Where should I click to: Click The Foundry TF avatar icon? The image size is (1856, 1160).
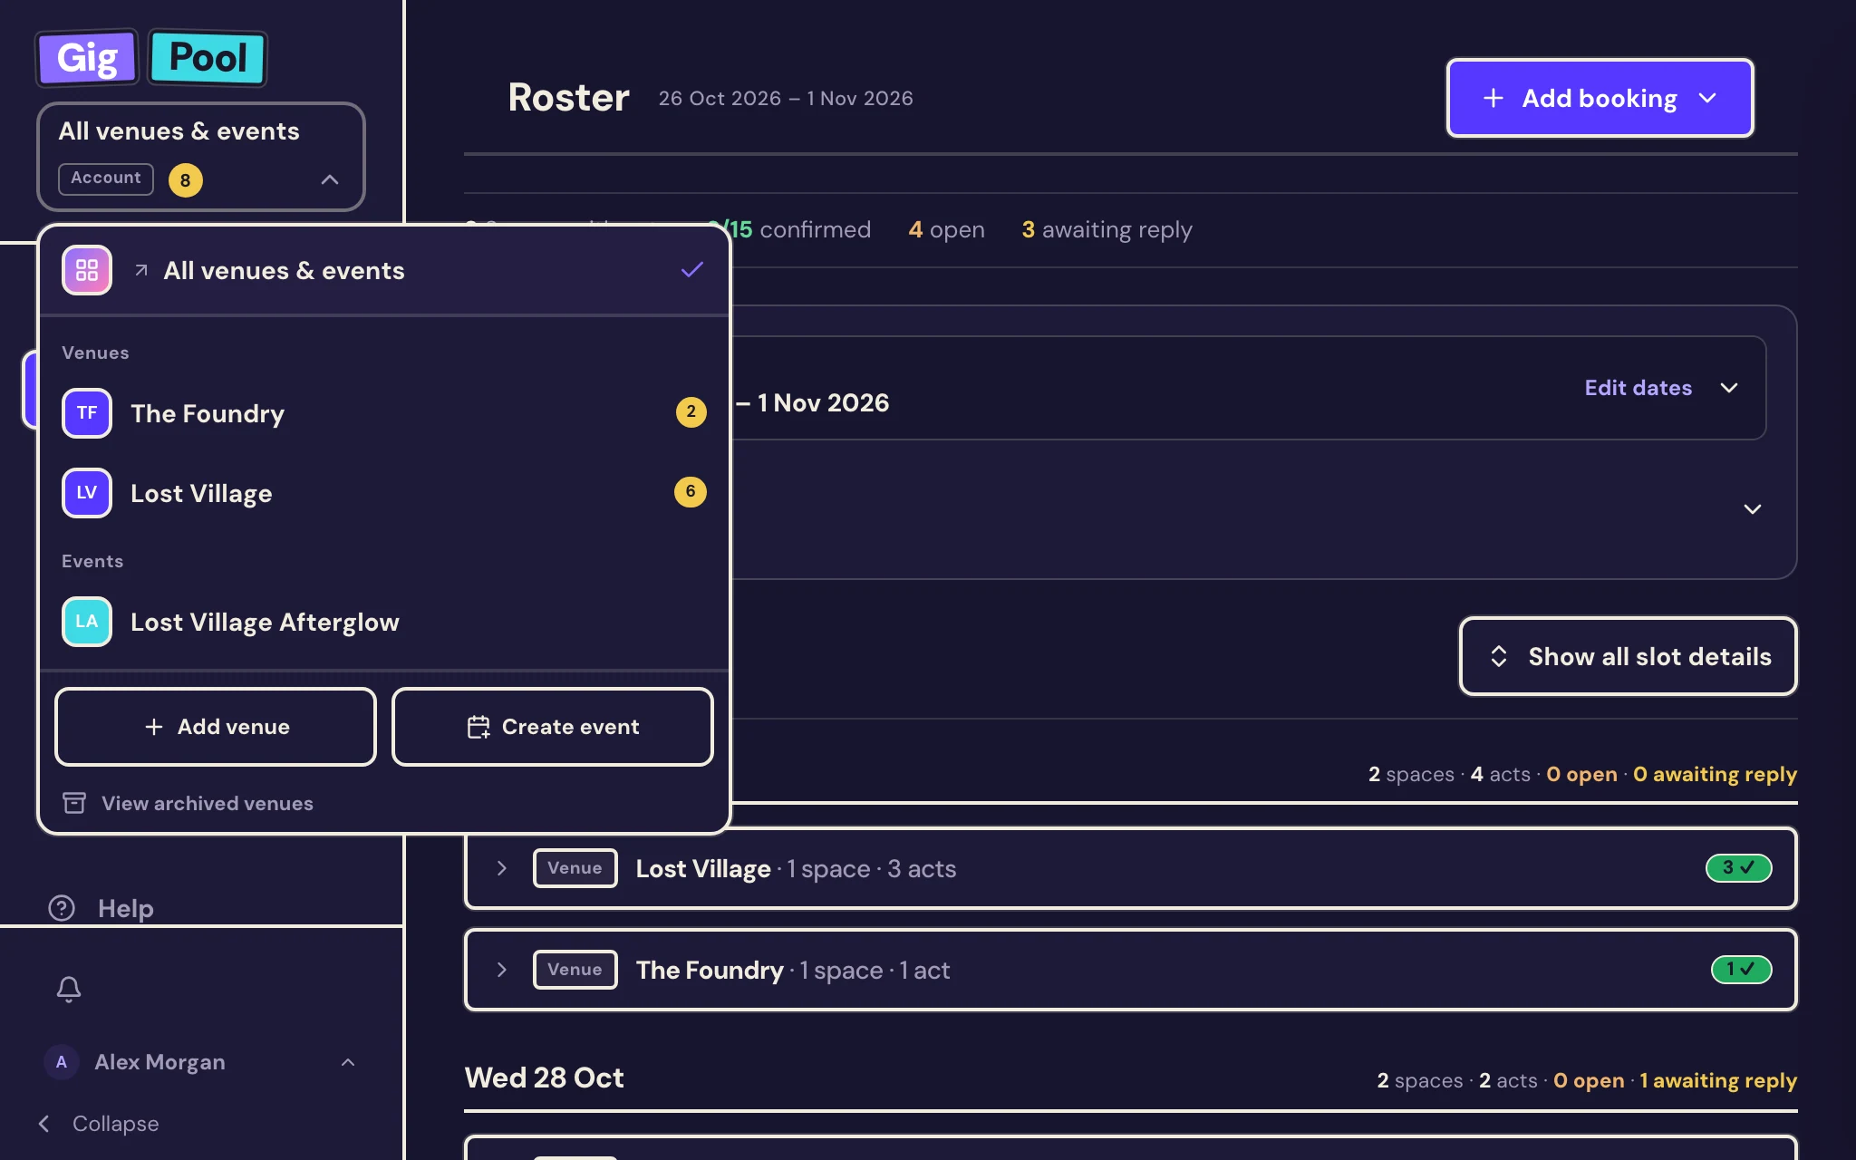[x=87, y=413]
